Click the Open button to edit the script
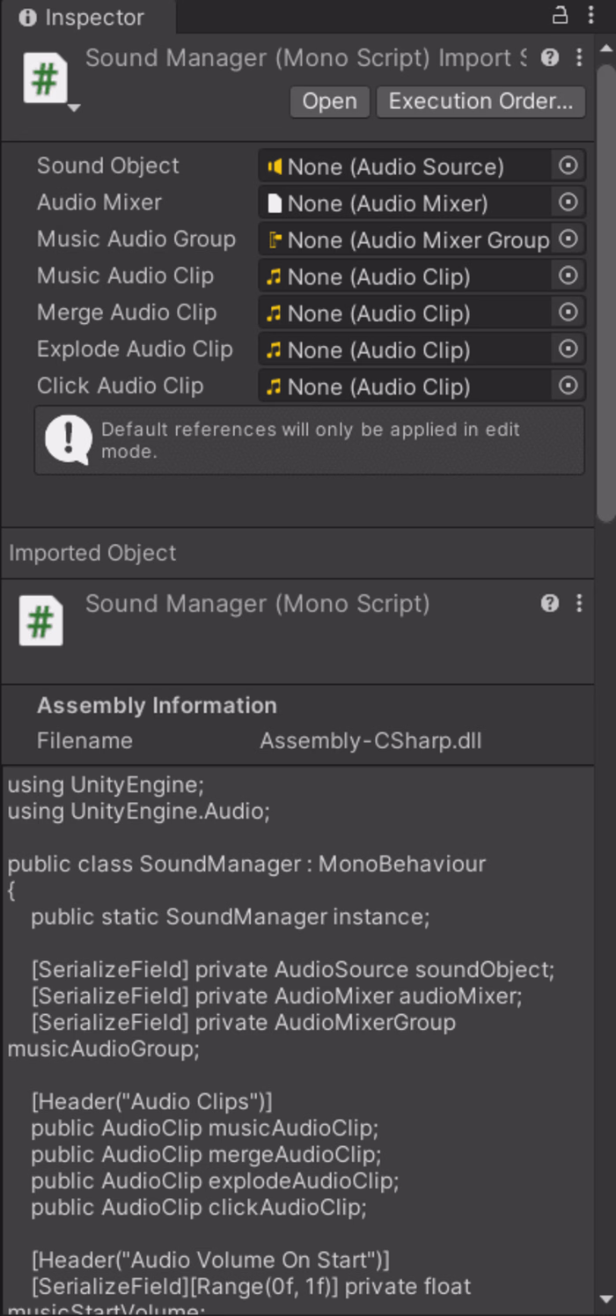 (x=329, y=101)
